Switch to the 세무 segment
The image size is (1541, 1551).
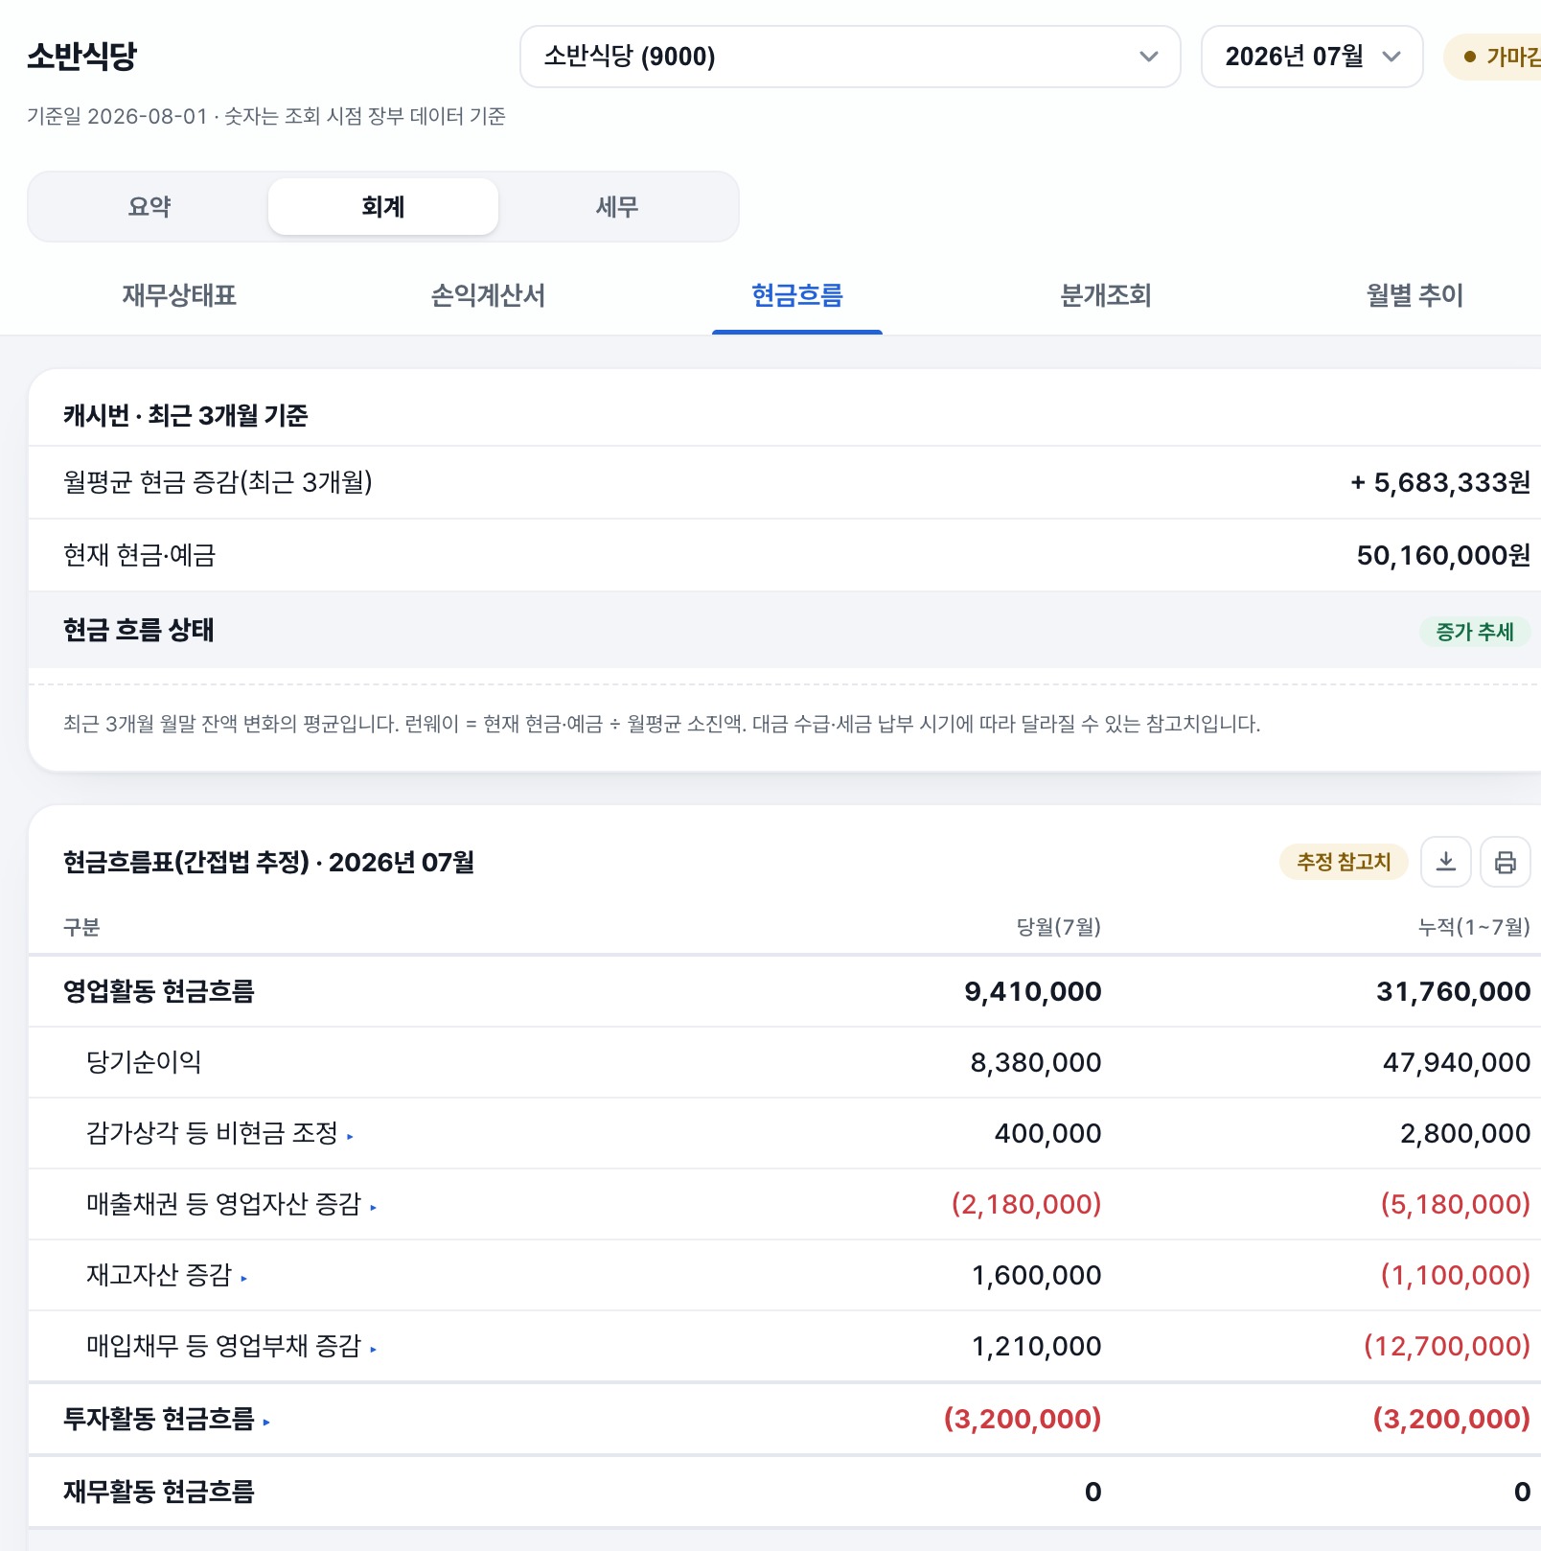point(617,206)
